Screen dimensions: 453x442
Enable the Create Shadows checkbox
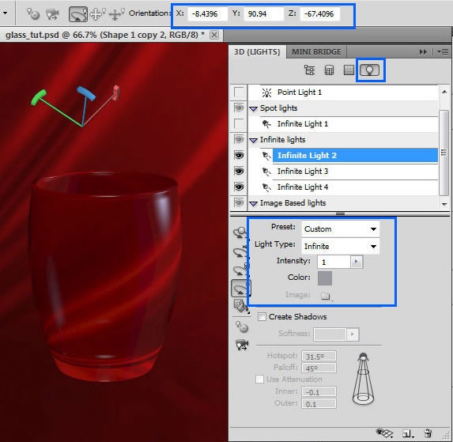pyautogui.click(x=262, y=316)
